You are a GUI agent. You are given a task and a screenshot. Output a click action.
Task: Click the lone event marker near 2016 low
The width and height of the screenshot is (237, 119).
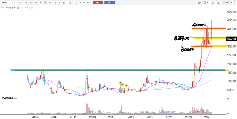(122, 89)
